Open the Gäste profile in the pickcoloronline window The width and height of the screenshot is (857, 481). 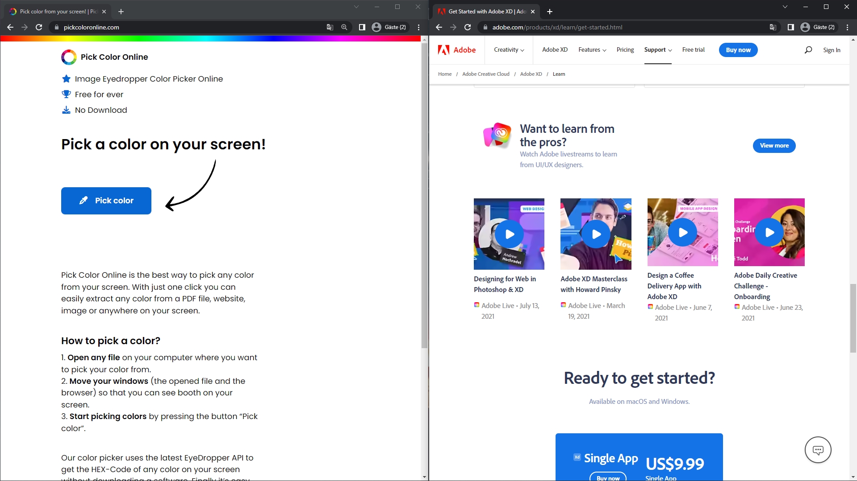(x=389, y=27)
